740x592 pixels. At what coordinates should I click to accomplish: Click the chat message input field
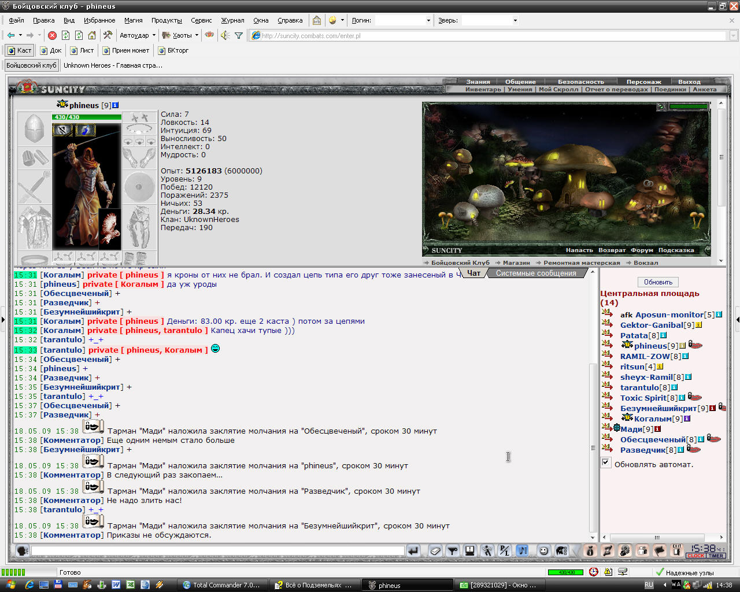[x=217, y=551]
